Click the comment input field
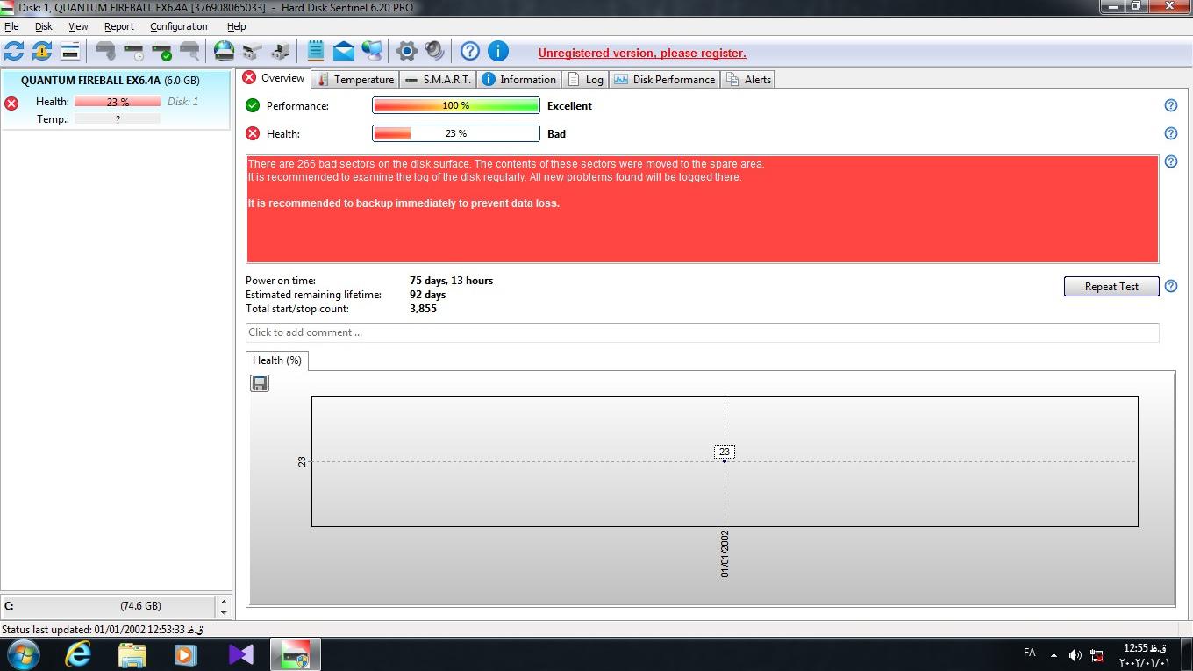1193x671 pixels. [702, 332]
